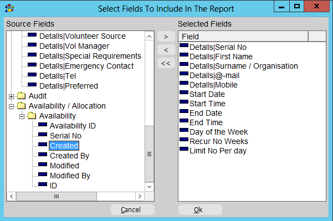Select Day of the Week in Selected Fields
The width and height of the screenshot is (333, 221).
[x=218, y=132]
